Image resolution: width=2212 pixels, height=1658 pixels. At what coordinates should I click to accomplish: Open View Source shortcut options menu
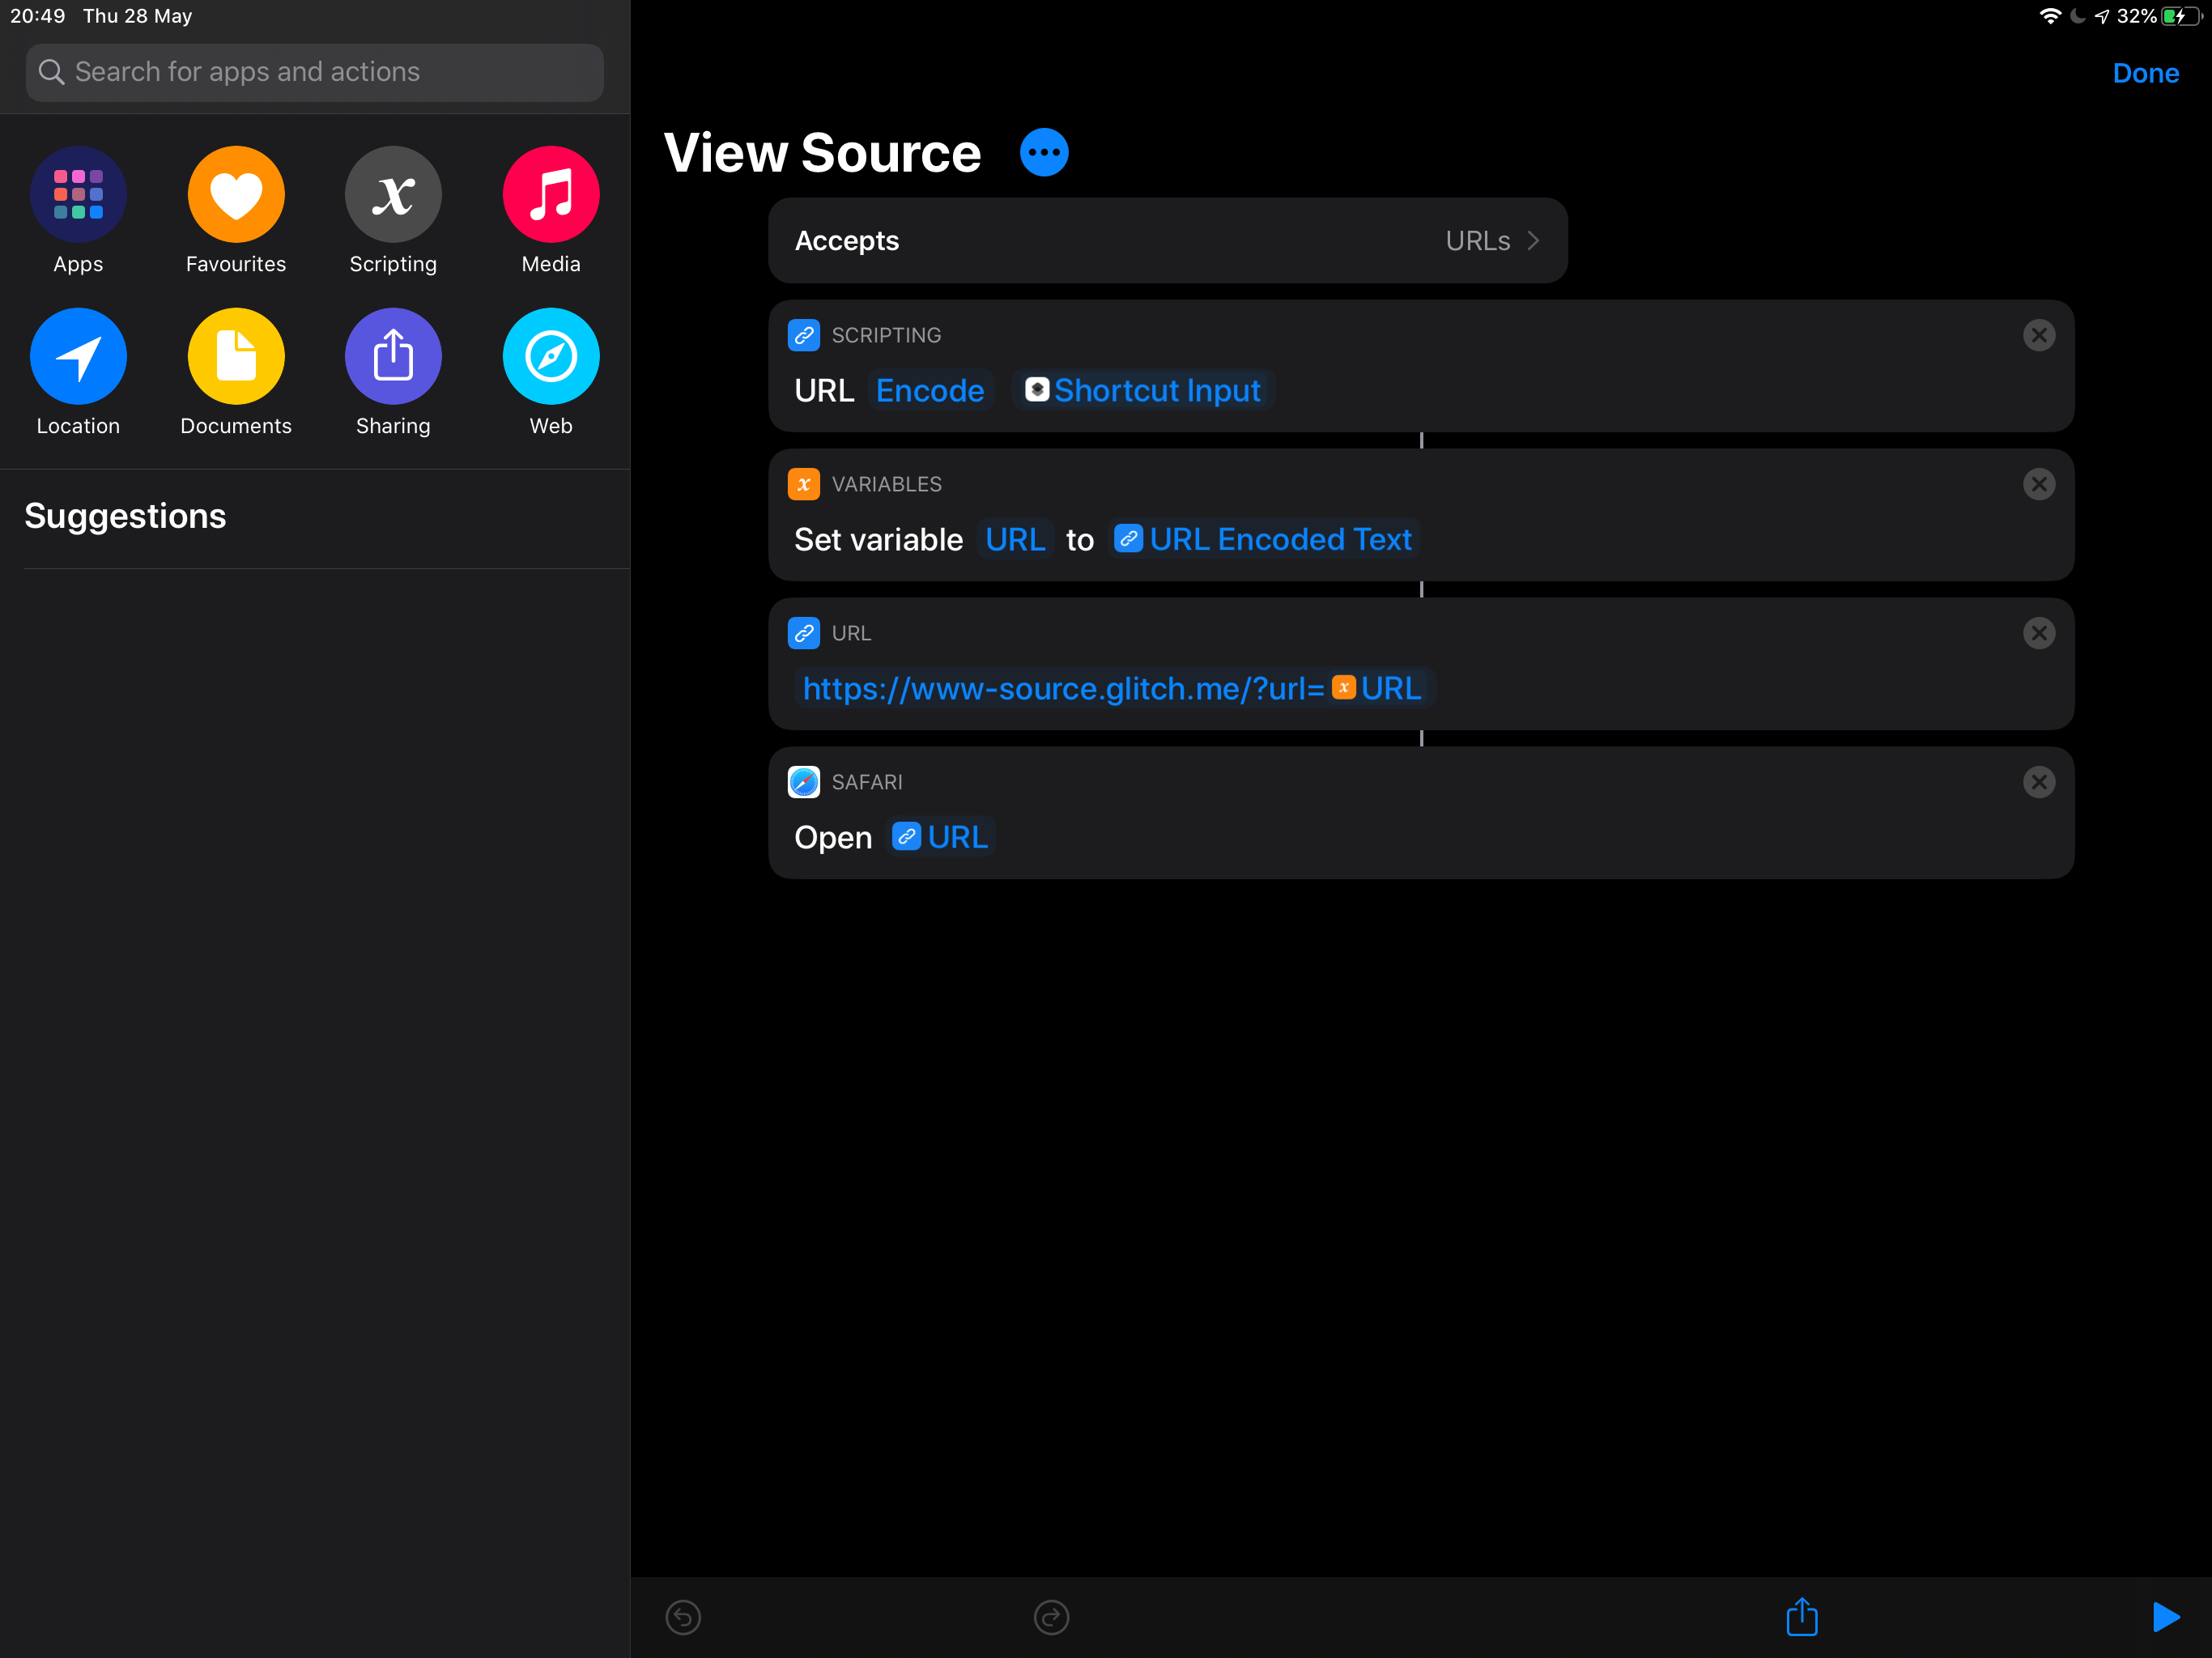[1045, 151]
